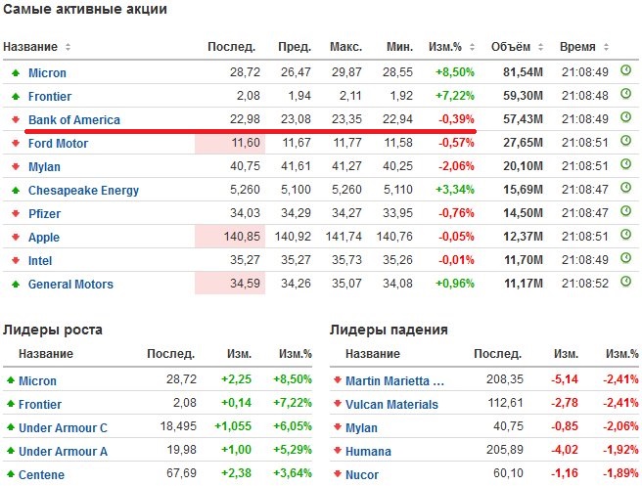The image size is (642, 486).
Task: Open the Intel stock link
Action: coord(40,261)
